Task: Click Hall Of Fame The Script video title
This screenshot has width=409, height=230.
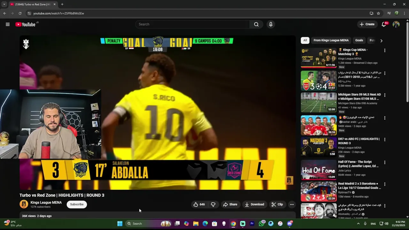Action: 358,164
